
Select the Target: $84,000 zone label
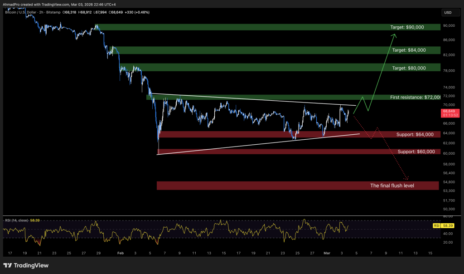(x=409, y=50)
